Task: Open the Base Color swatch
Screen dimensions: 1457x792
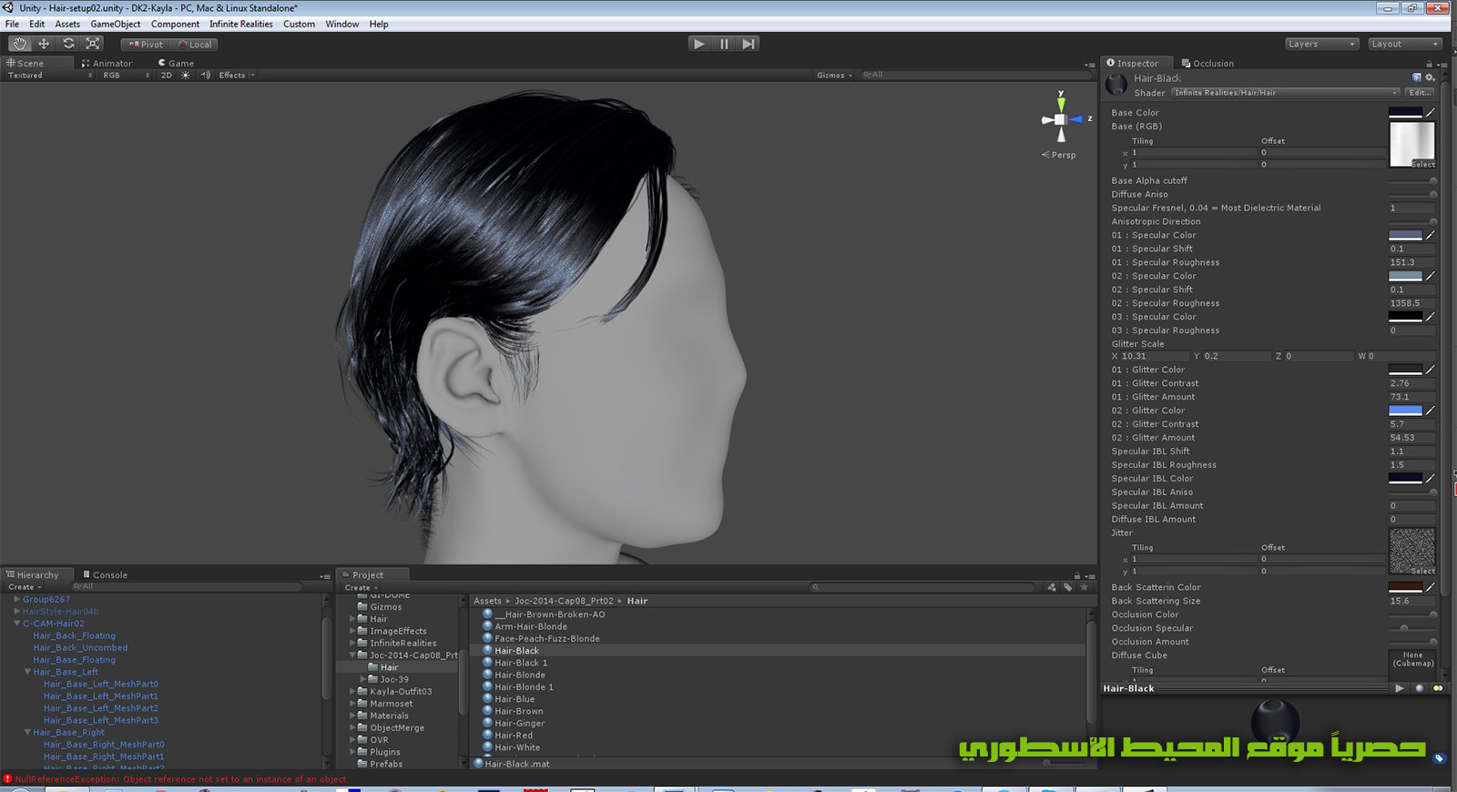Action: 1405,113
